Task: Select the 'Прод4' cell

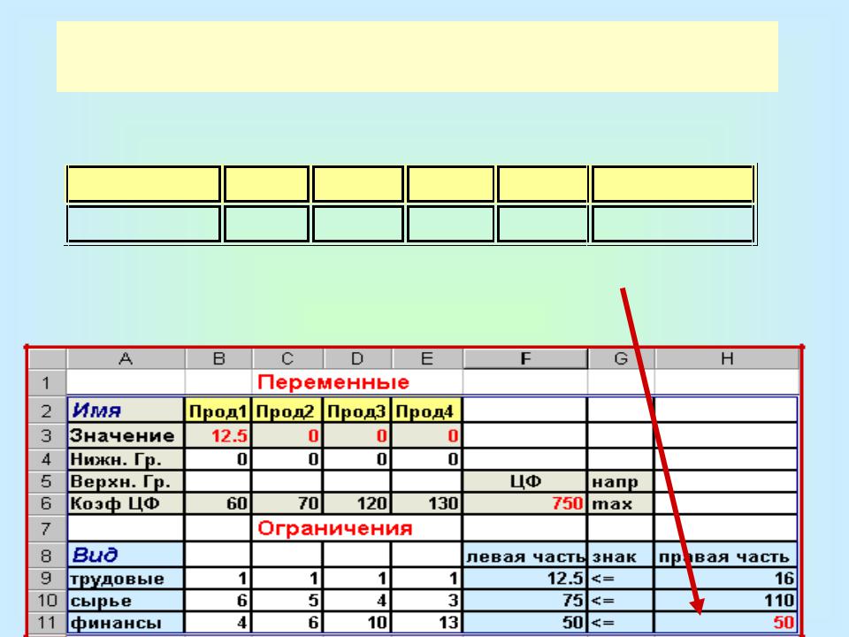Action: coord(426,411)
